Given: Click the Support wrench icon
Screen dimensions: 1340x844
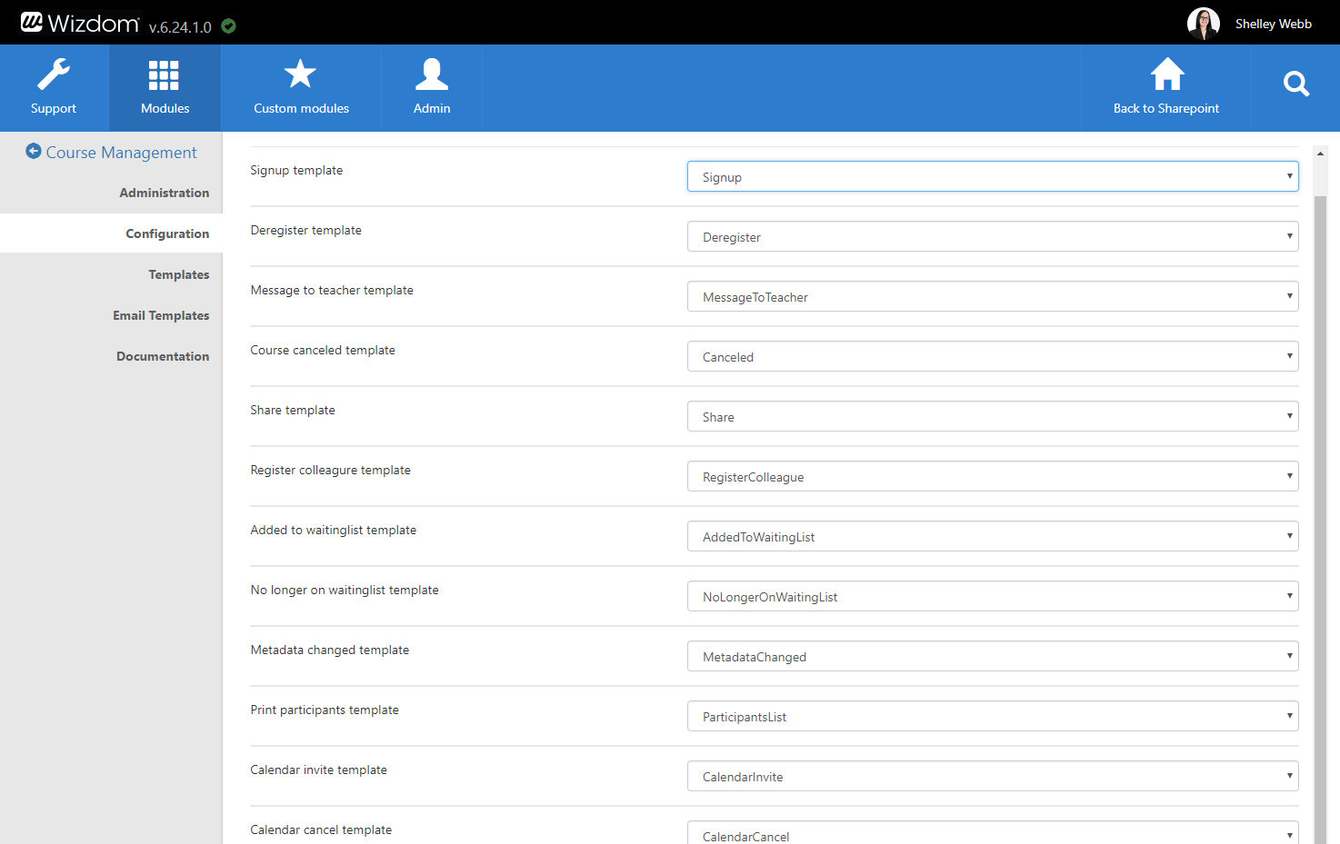Looking at the screenshot, I should pyautogui.click(x=54, y=74).
